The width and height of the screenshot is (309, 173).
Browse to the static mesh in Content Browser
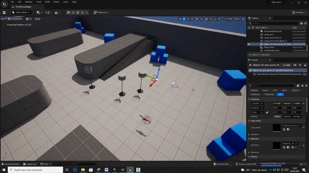[288, 129]
